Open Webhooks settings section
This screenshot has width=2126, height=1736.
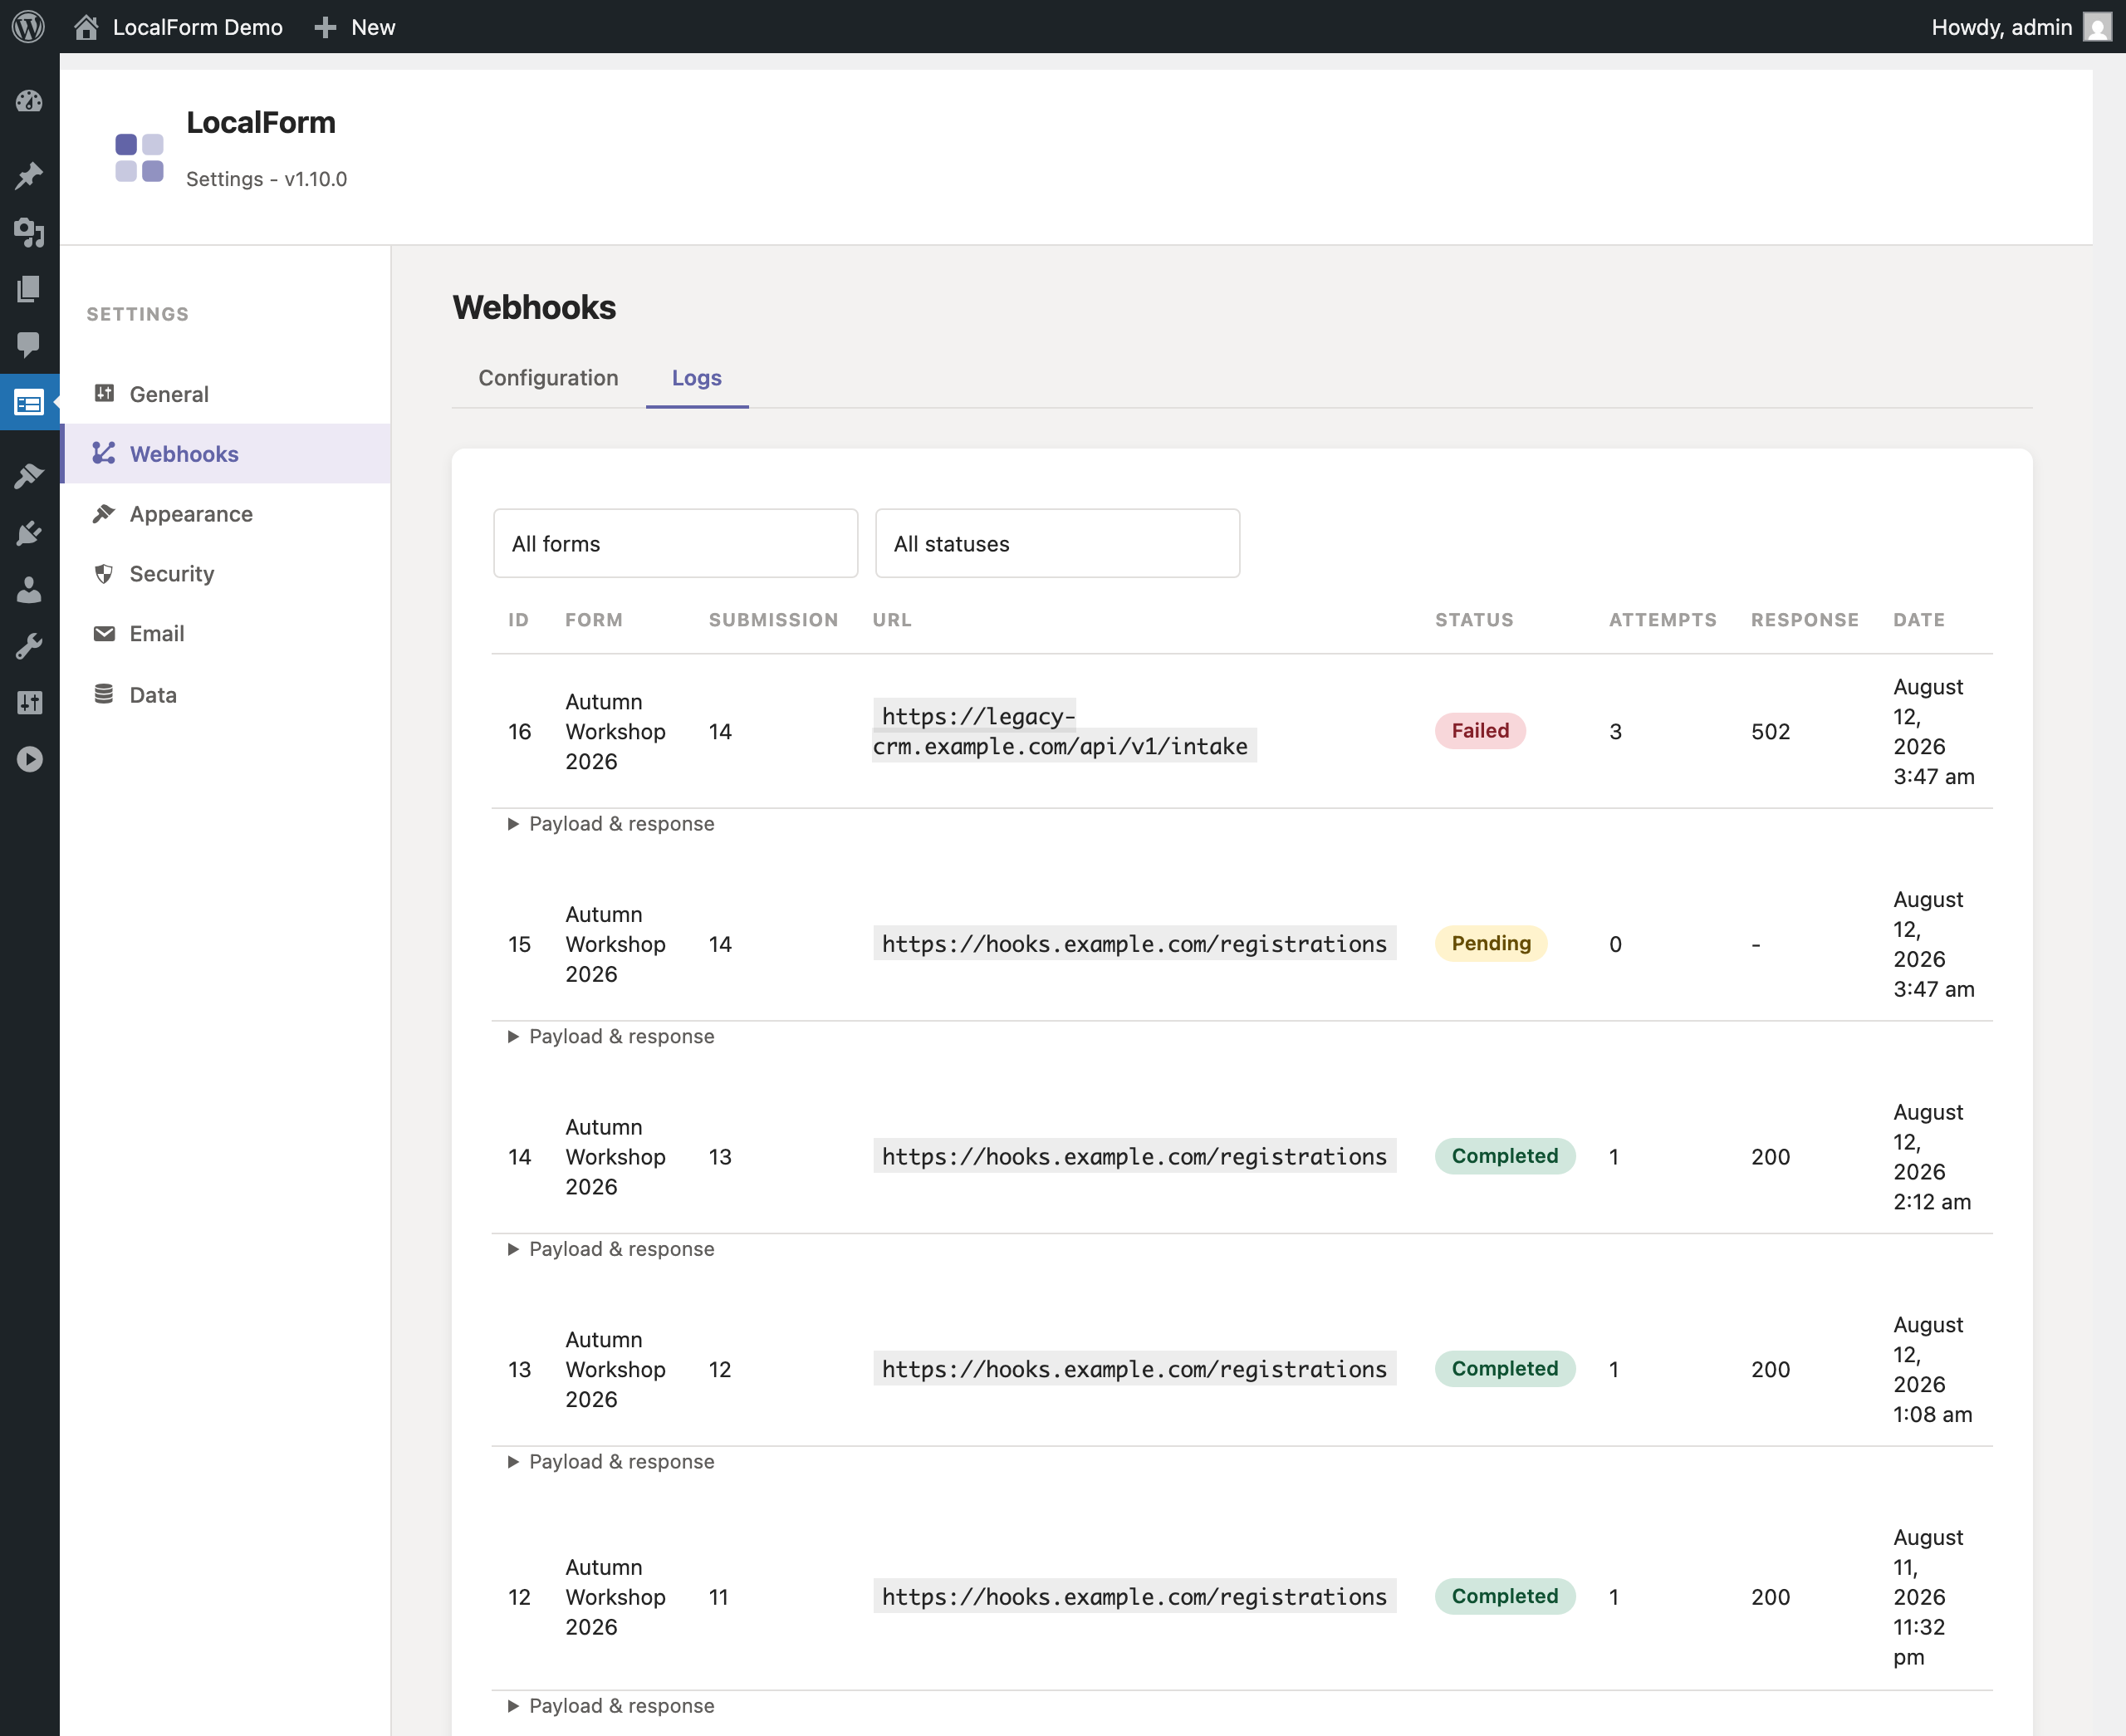[227, 454]
